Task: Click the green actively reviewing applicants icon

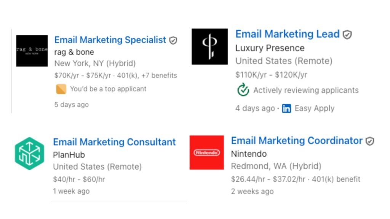Action: click(243, 90)
